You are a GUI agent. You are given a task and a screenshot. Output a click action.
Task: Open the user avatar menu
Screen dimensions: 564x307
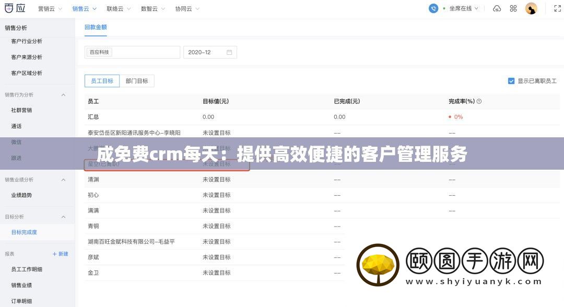click(x=531, y=8)
